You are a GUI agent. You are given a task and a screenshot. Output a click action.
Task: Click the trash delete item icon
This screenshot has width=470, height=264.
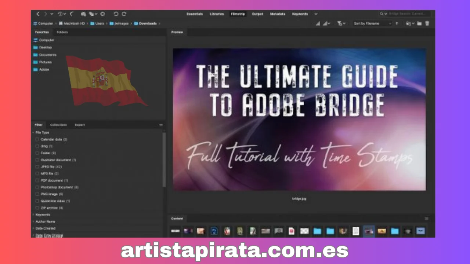(427, 23)
